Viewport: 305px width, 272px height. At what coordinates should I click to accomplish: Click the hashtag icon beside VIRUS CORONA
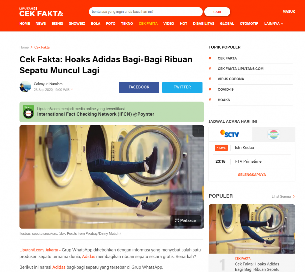[210, 79]
